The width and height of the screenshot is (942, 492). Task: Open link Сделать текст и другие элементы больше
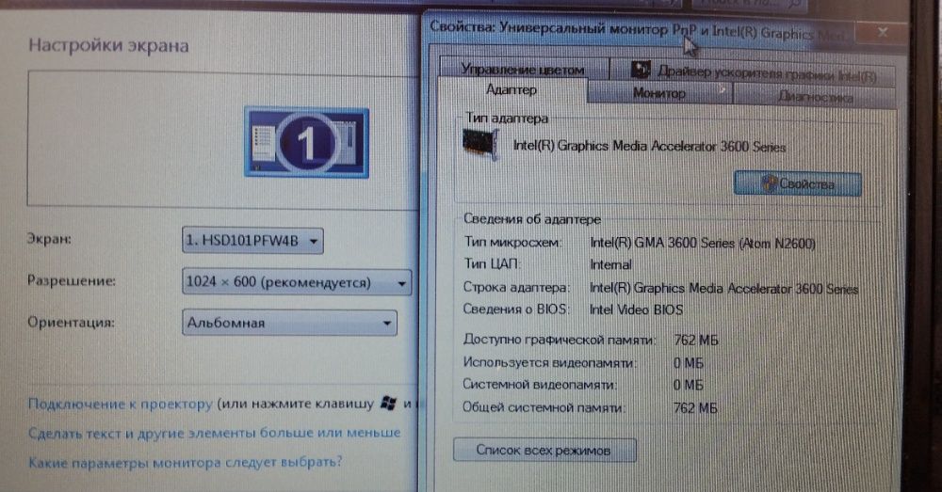[215, 433]
